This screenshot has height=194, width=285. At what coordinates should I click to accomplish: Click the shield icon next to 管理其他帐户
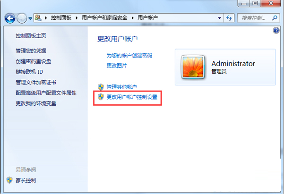click(101, 87)
